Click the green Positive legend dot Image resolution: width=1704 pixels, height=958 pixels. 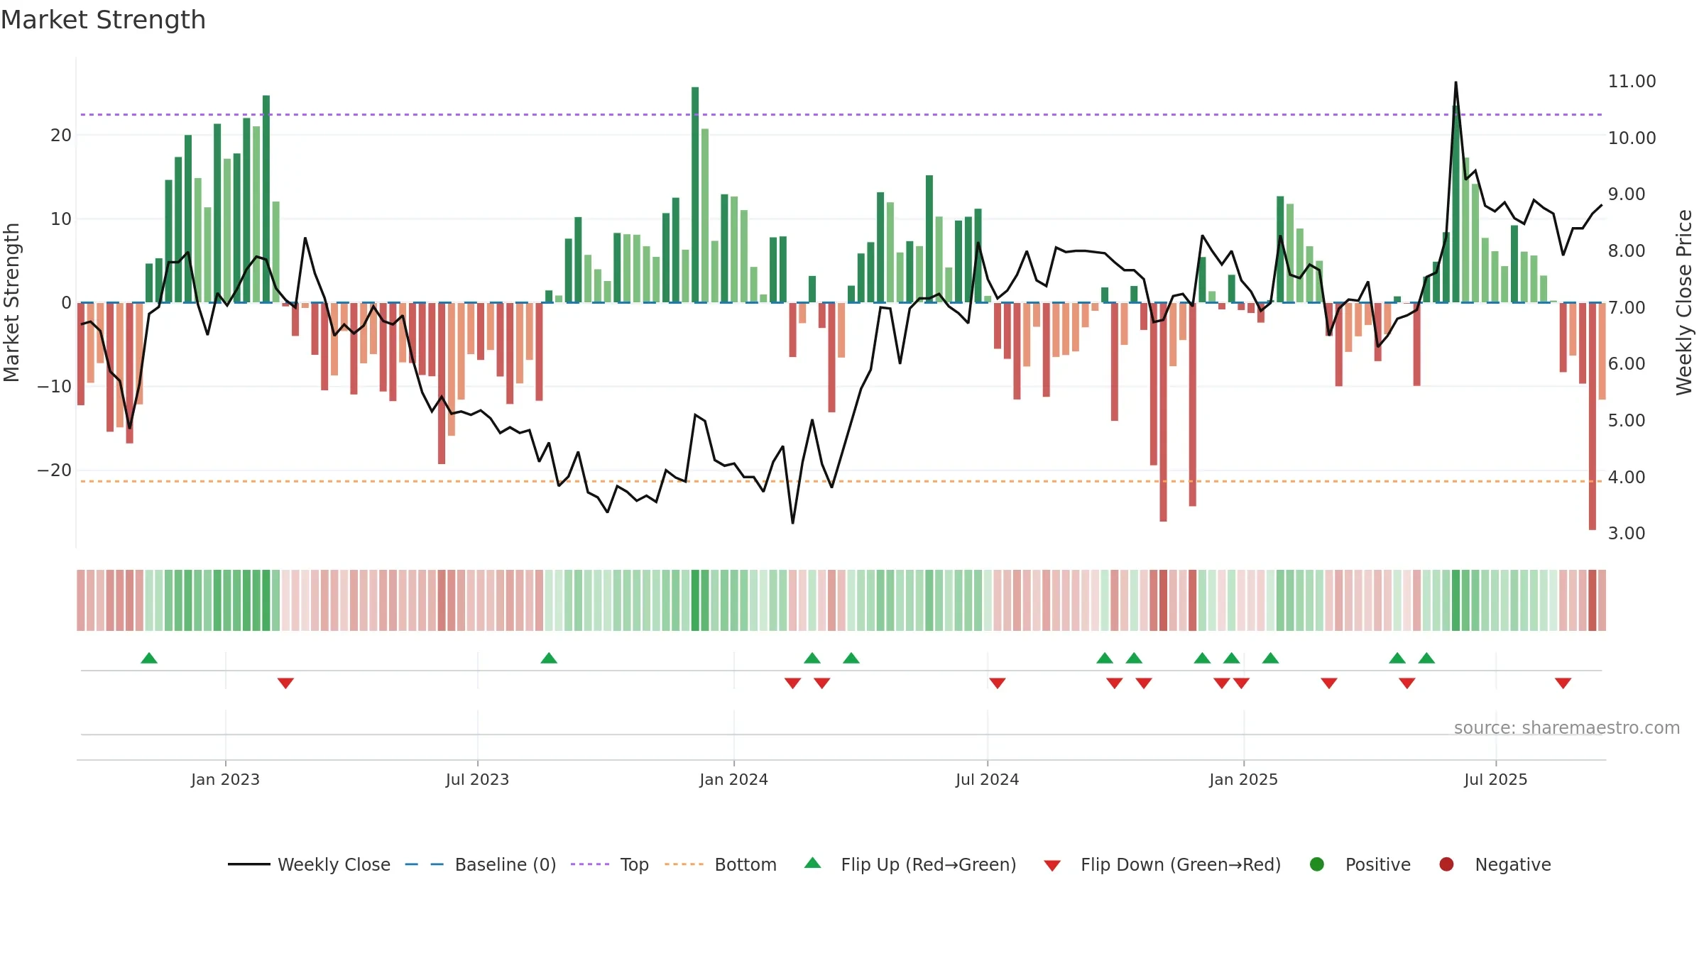click(x=1317, y=864)
